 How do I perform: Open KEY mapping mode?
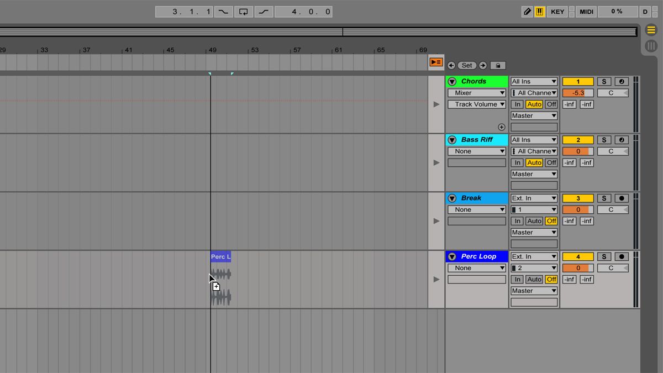[557, 11]
